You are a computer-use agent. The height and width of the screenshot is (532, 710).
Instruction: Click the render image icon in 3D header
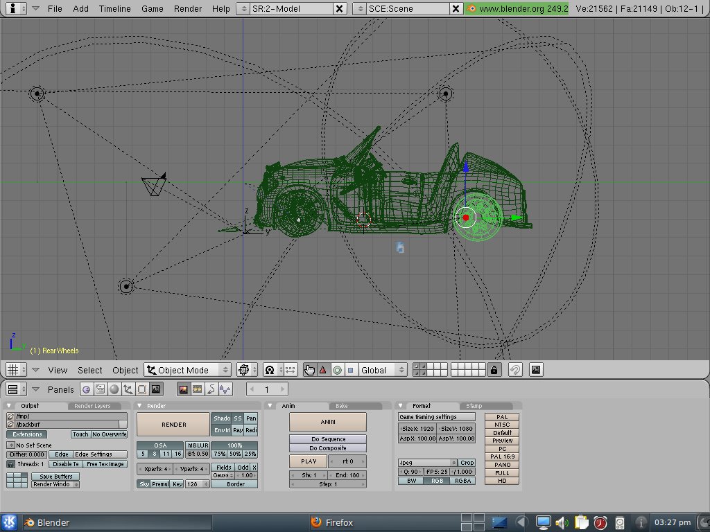tap(536, 370)
